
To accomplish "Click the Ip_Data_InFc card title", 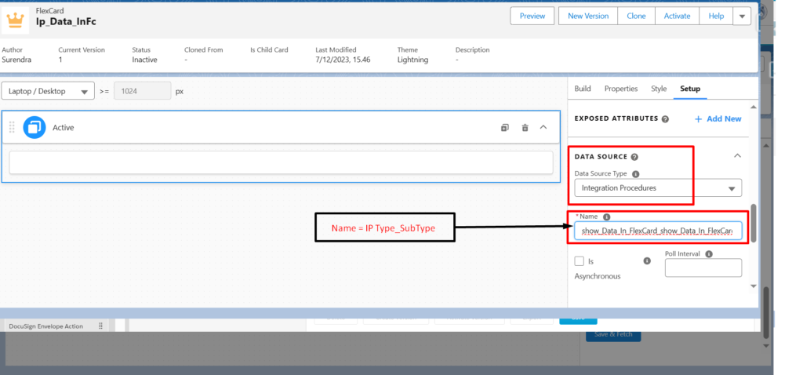I will [66, 21].
